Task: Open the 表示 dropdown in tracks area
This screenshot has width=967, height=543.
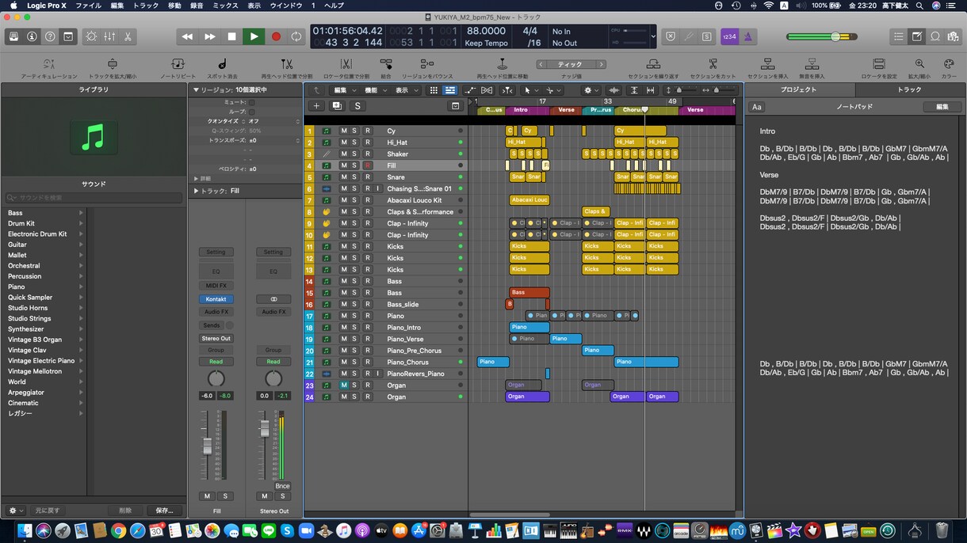Action: click(407, 90)
